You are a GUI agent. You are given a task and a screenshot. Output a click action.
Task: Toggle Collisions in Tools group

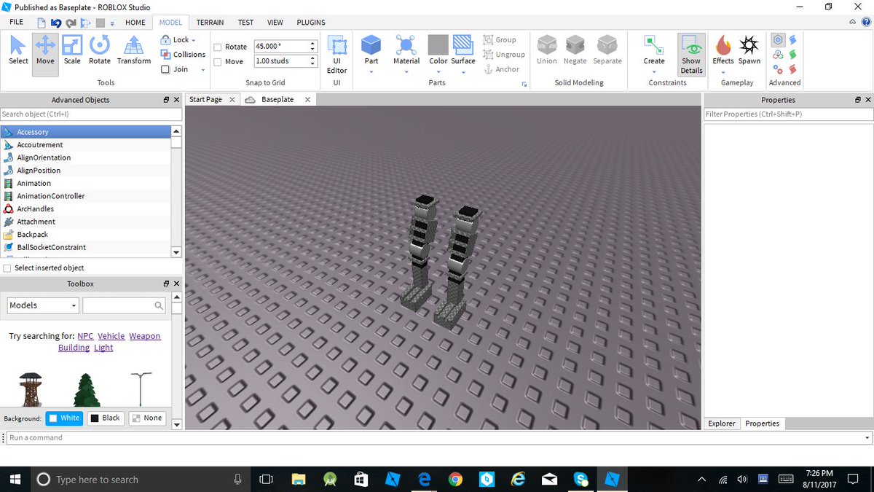point(184,55)
